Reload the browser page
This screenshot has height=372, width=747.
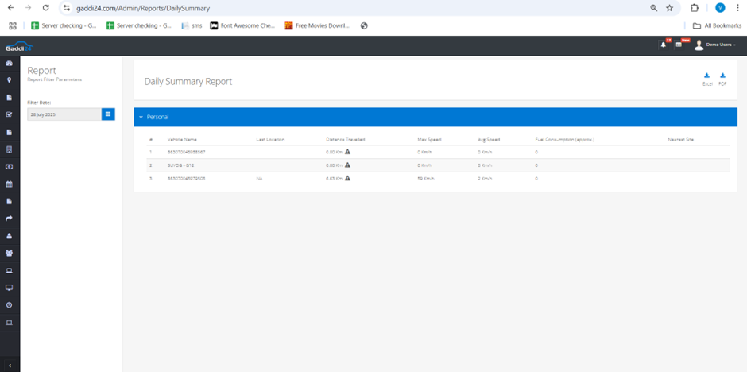point(45,8)
